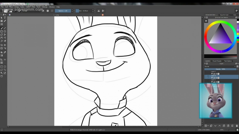Switch to the Layers tab
The height and width of the screenshot is (134, 239).
point(207,61)
